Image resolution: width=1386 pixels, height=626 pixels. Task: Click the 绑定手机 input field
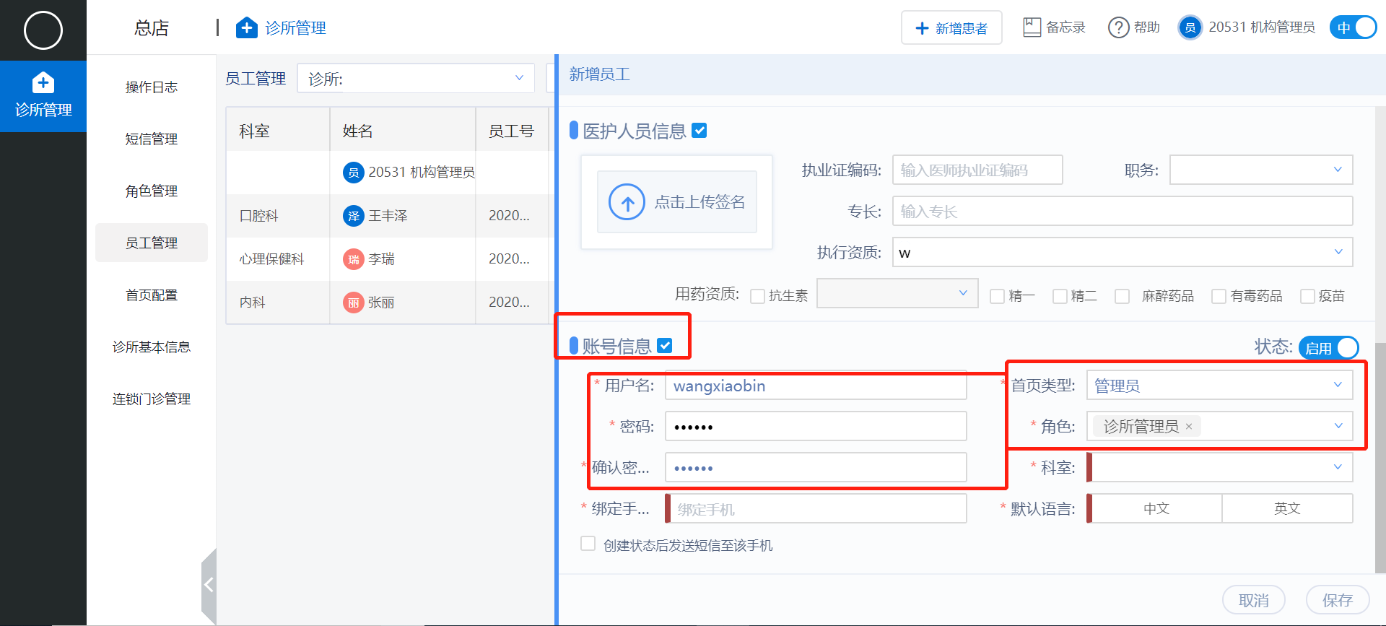[x=816, y=508]
